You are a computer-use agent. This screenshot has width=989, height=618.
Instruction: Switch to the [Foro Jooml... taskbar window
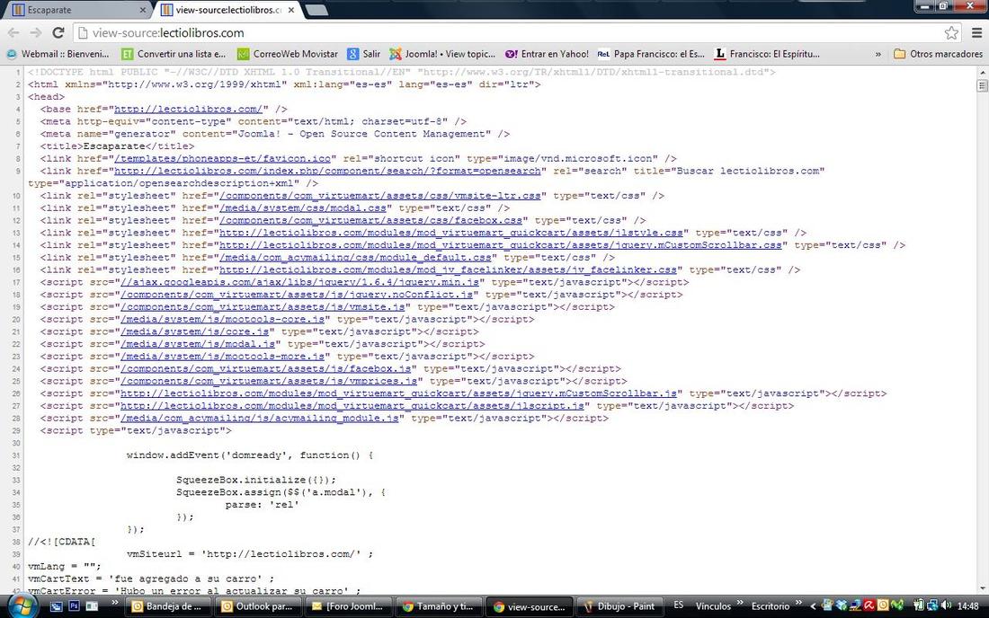coord(350,606)
